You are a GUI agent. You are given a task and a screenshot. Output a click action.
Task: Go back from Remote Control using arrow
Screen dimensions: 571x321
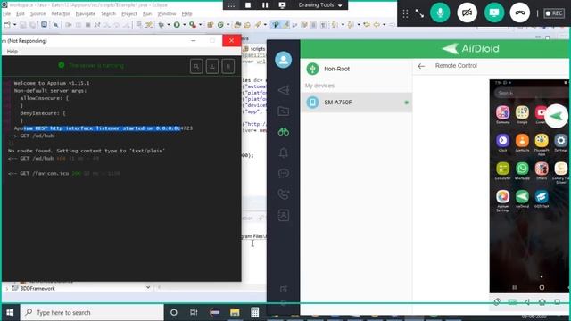(x=421, y=66)
